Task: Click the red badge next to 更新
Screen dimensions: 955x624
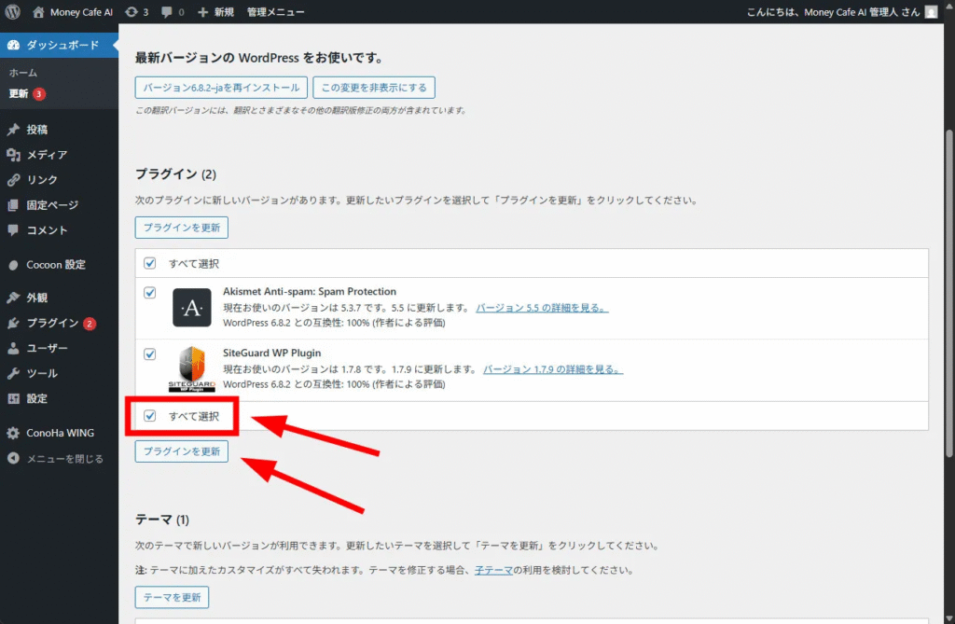Action: pyautogui.click(x=39, y=94)
